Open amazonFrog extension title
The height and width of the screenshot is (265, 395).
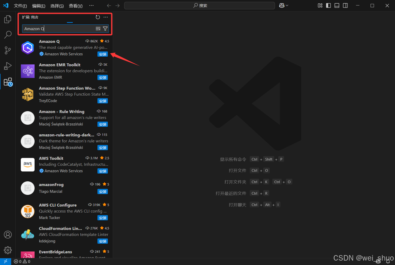coord(51,185)
